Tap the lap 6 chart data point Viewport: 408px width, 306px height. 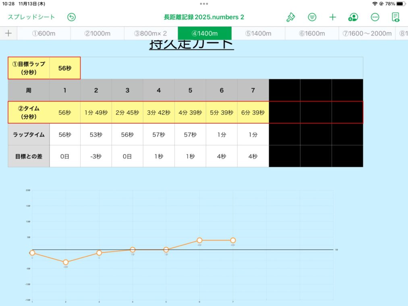coord(199,240)
